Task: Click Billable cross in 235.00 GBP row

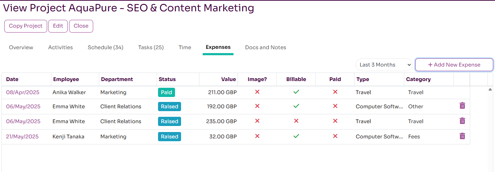Action: [296, 121]
